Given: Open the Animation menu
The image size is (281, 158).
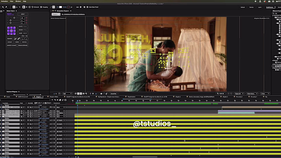Looking at the screenshot, I should tap(4, 1).
